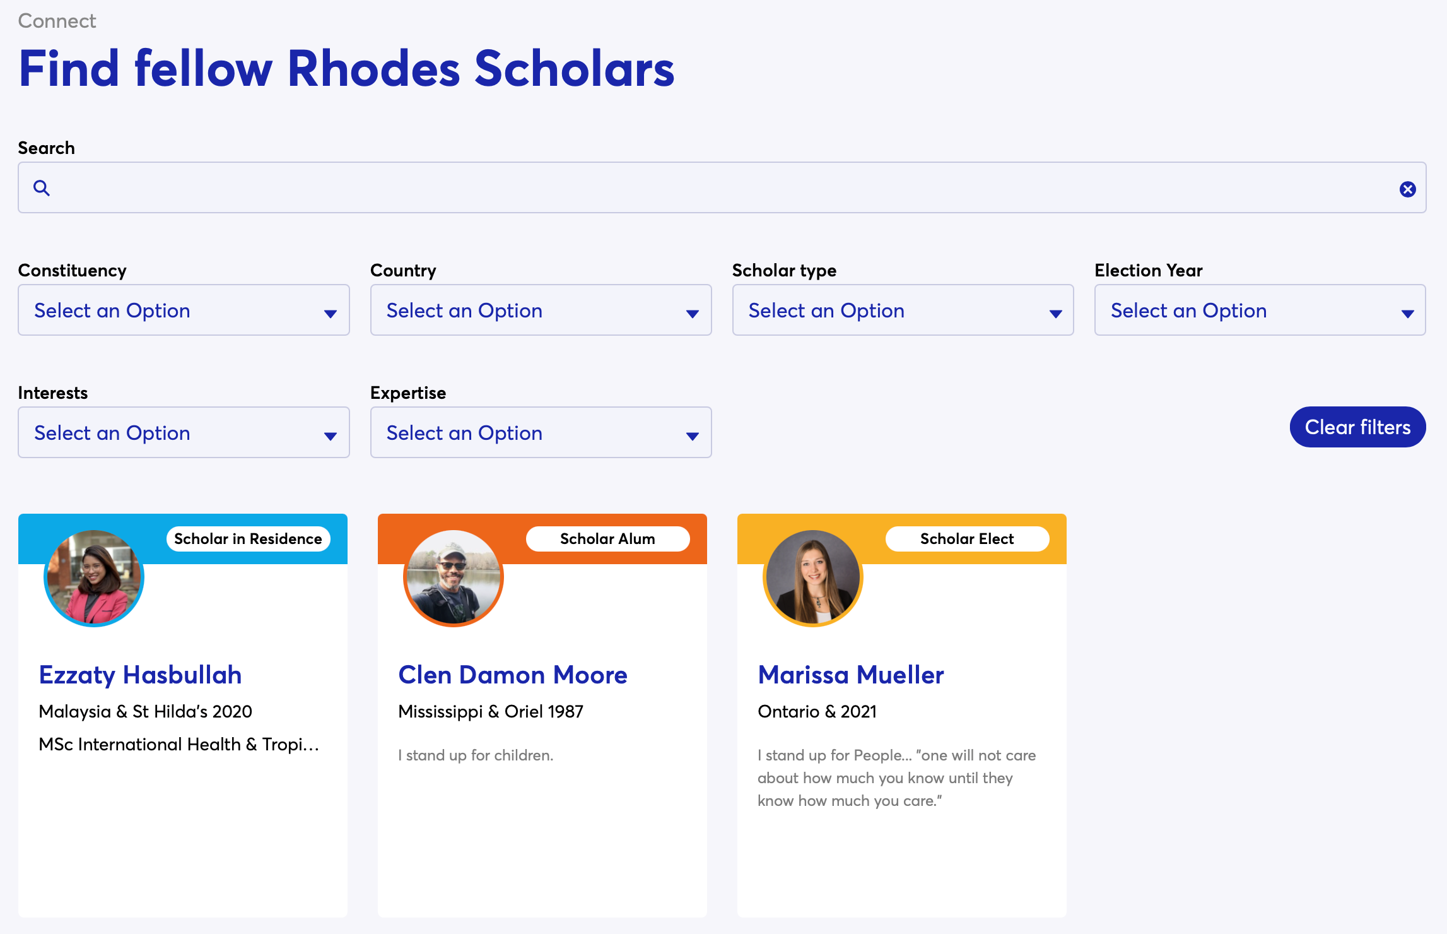Click the Scholar in Residence badge
1447x934 pixels.
pos(248,538)
